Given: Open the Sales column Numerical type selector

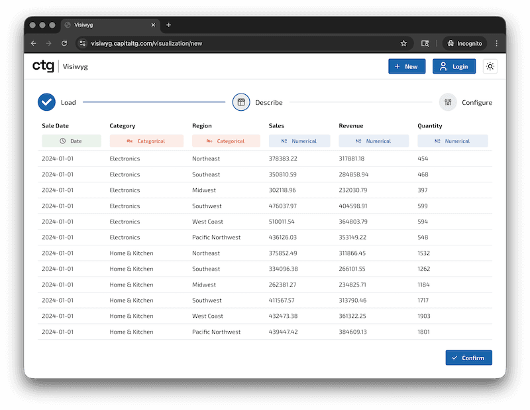Looking at the screenshot, I should 299,141.
